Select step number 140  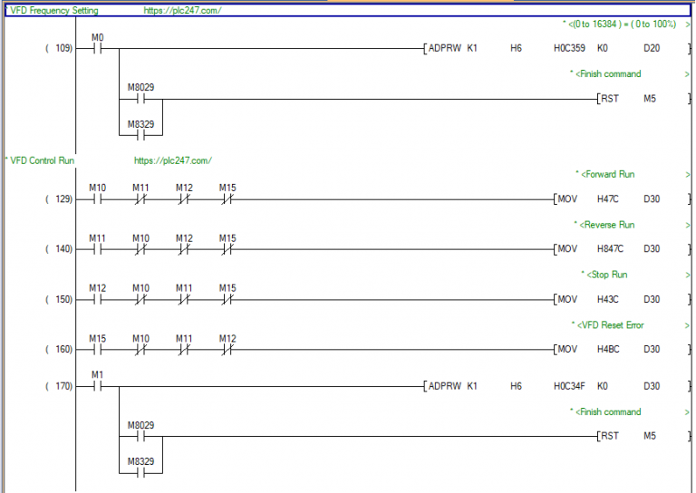pos(59,249)
